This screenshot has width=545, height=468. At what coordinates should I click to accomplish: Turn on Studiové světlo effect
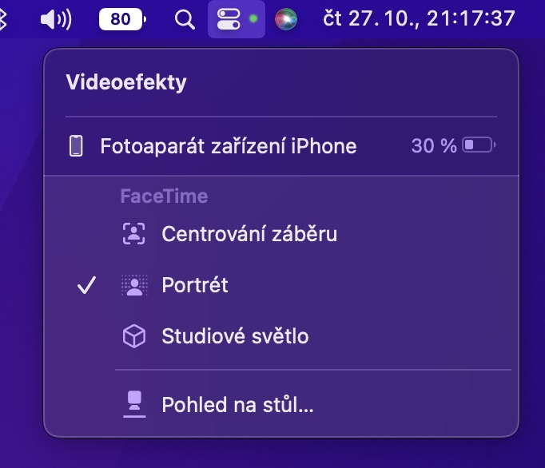pyautogui.click(x=235, y=336)
